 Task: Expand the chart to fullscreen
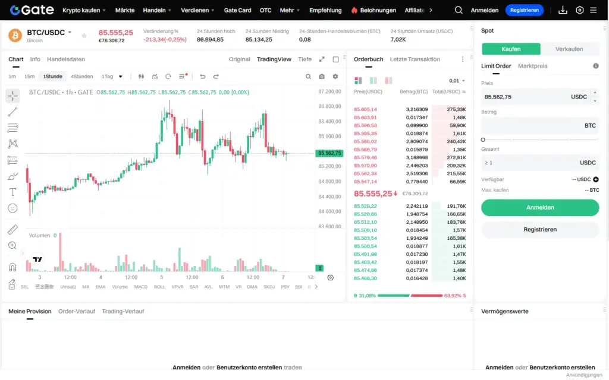tap(322, 59)
